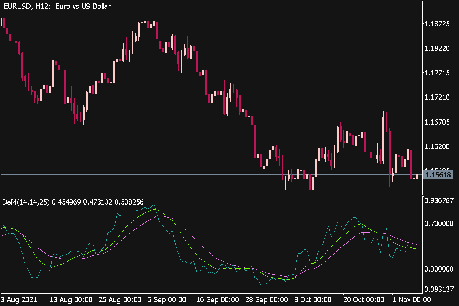The image size is (459, 306).
Task: Click the 20 Oct 00:00 date label
Action: click(x=363, y=299)
